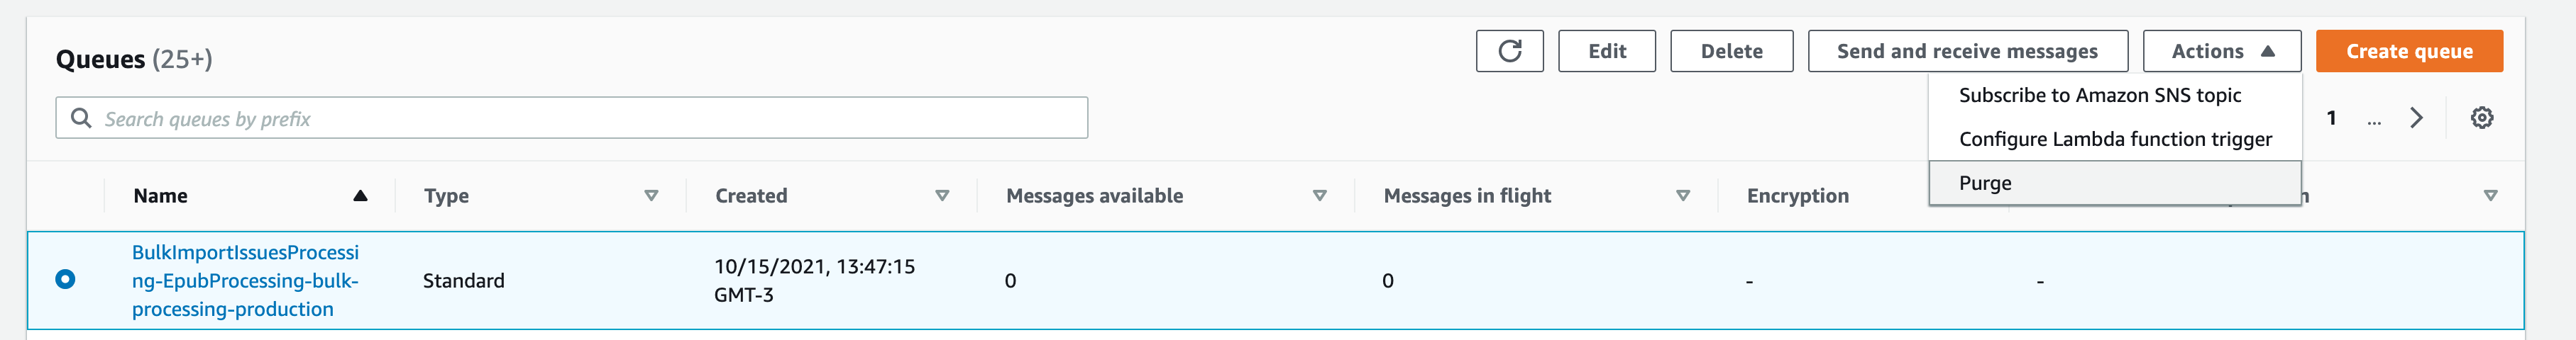Sort by Messages in flight arrow

point(1683,195)
